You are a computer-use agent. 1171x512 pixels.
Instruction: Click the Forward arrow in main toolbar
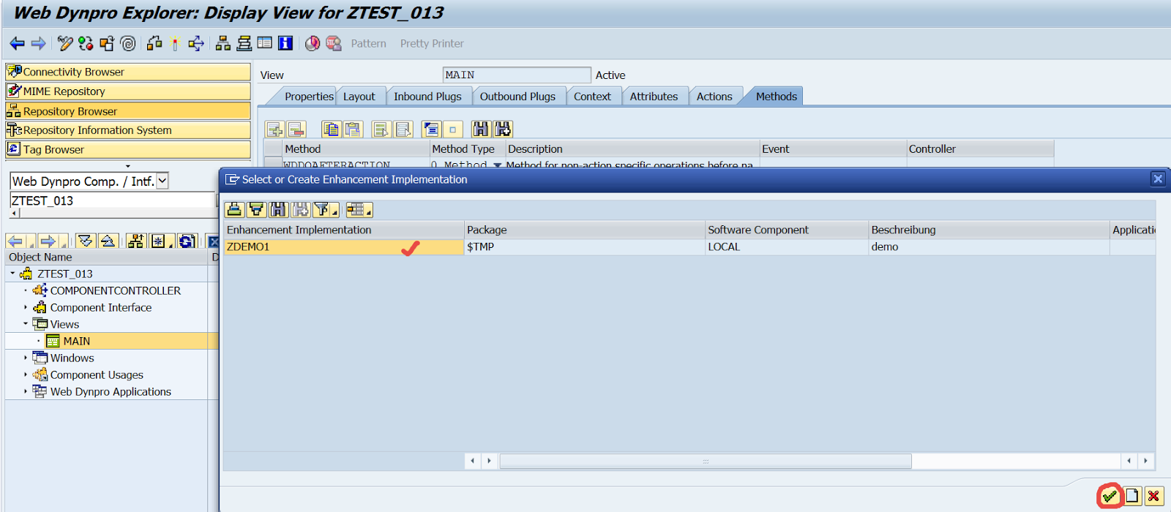39,44
